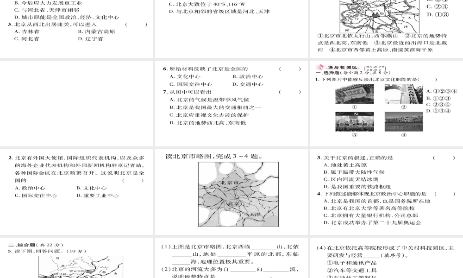463x278 pixels.
Task: Select A. 地处黄土高原
Action: tap(345, 165)
